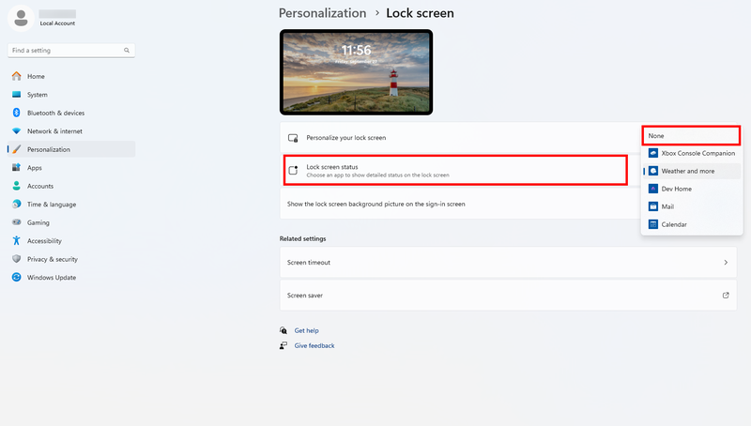Open the Privacy & security shield icon
751x426 pixels.
pyautogui.click(x=16, y=258)
